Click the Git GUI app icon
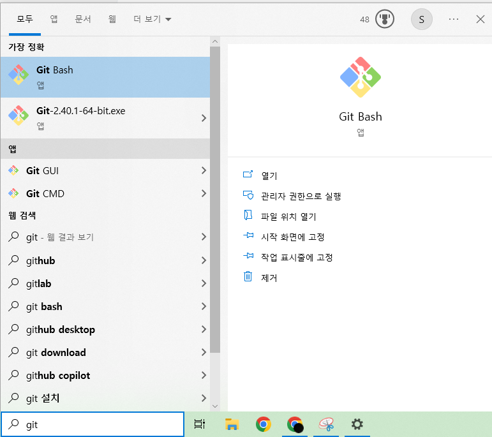The width and height of the screenshot is (492, 437). [x=13, y=170]
